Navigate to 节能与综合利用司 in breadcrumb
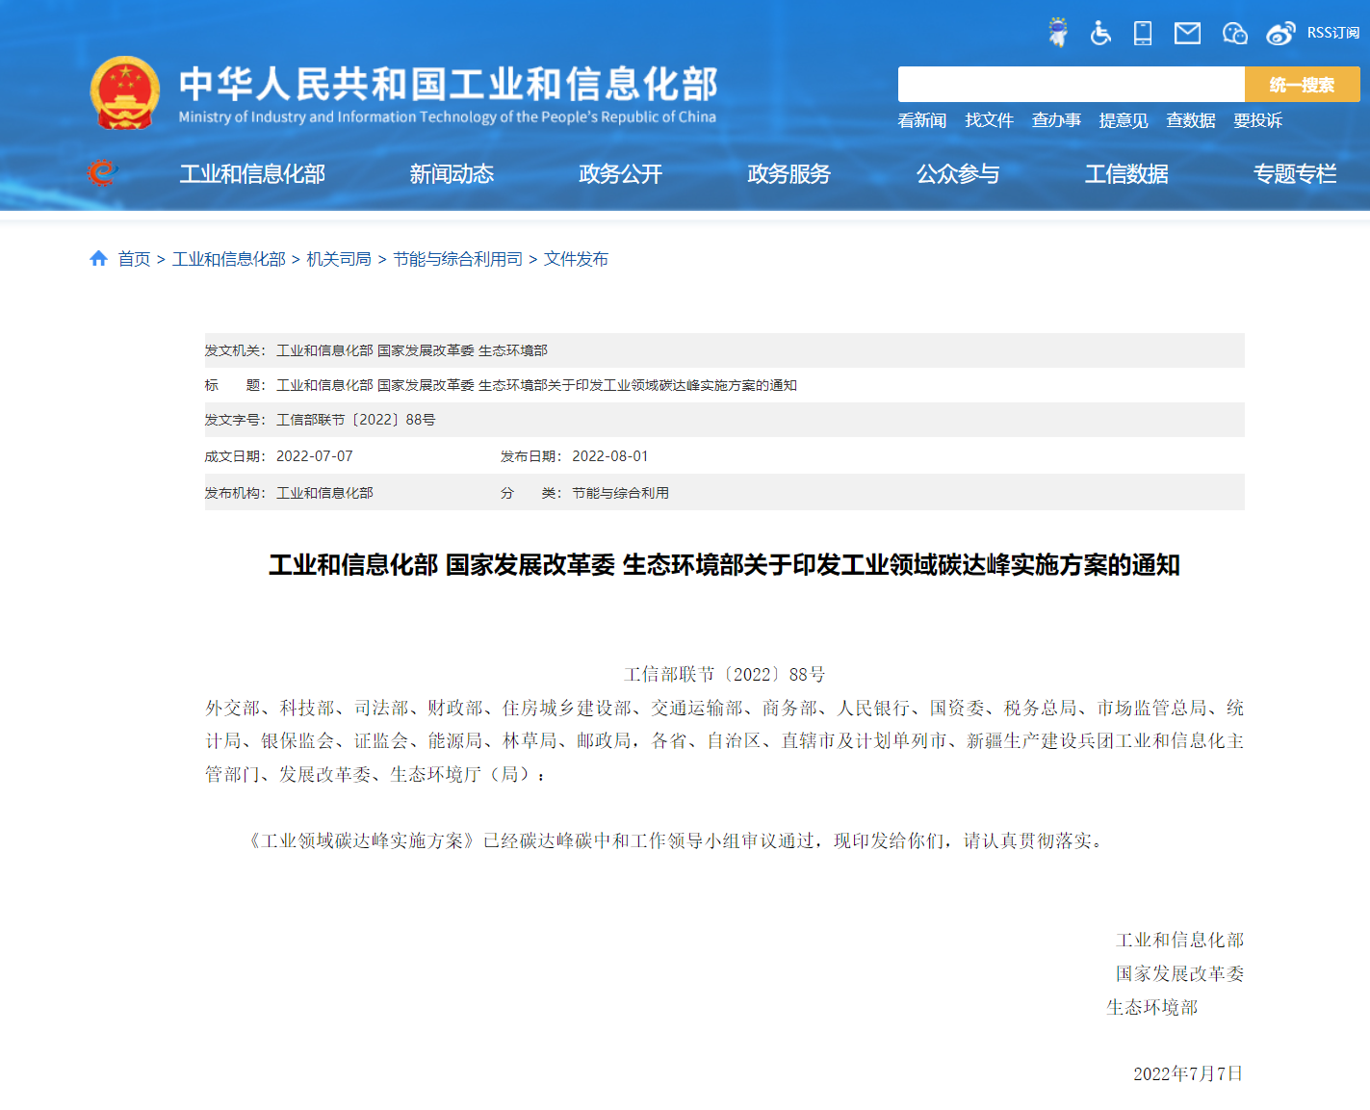This screenshot has height=1110, width=1370. coord(457,259)
